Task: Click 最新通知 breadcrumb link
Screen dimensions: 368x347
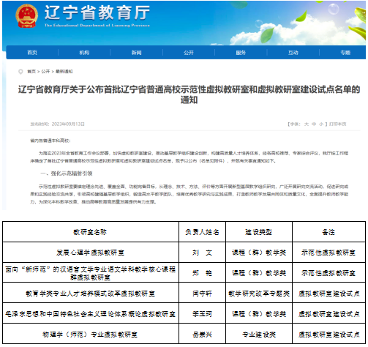Action: [64, 72]
